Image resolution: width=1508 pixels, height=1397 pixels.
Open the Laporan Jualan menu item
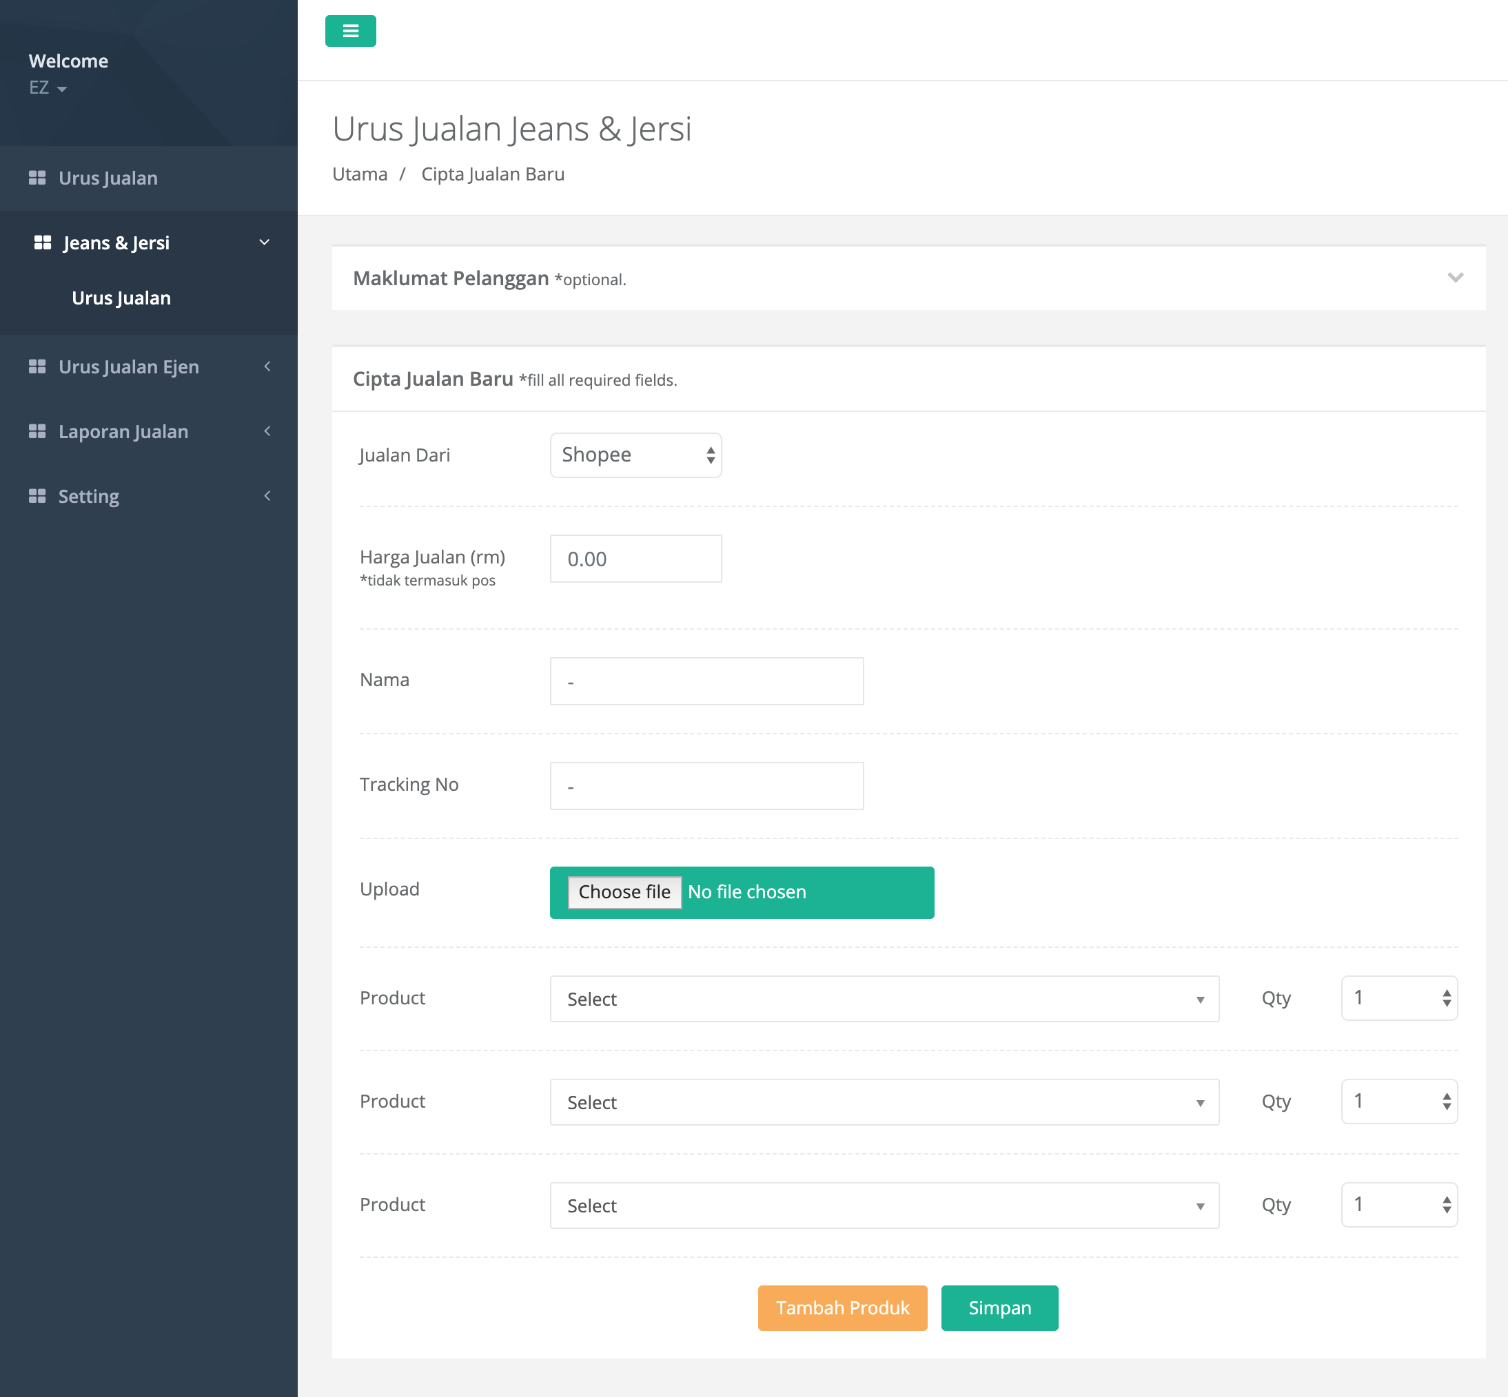coord(123,432)
